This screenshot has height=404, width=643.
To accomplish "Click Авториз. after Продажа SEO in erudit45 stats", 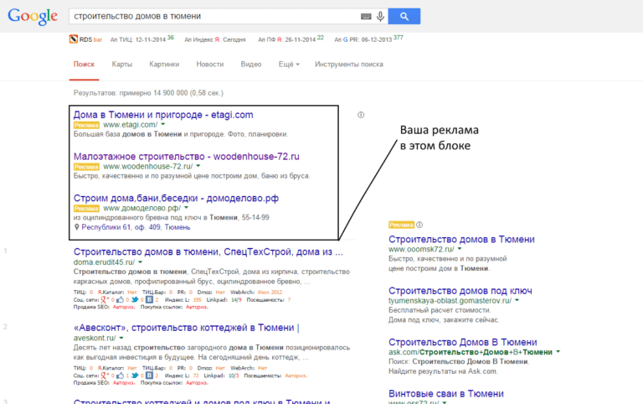I will coord(123,307).
